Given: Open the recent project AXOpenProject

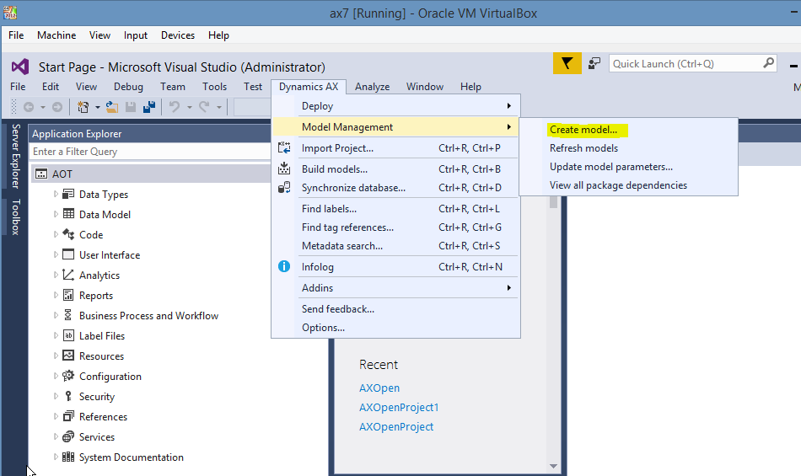Looking at the screenshot, I should (x=396, y=426).
